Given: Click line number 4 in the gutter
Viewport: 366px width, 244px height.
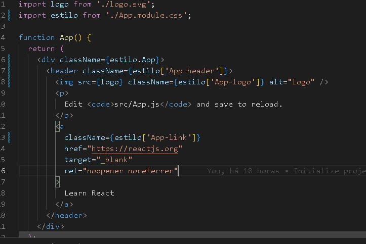Looking at the screenshot, I should [x=3, y=37].
